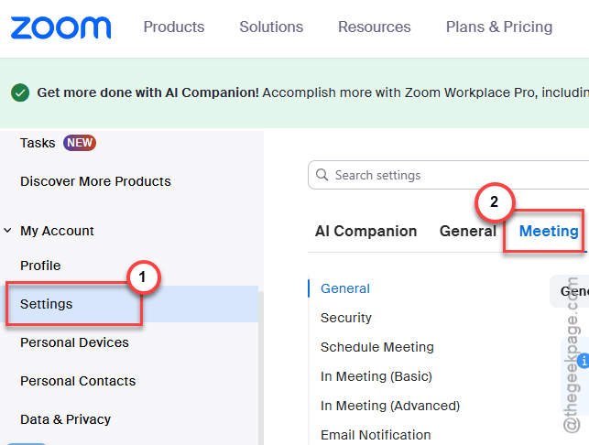
Task: Open the Resources menu
Action: (375, 27)
